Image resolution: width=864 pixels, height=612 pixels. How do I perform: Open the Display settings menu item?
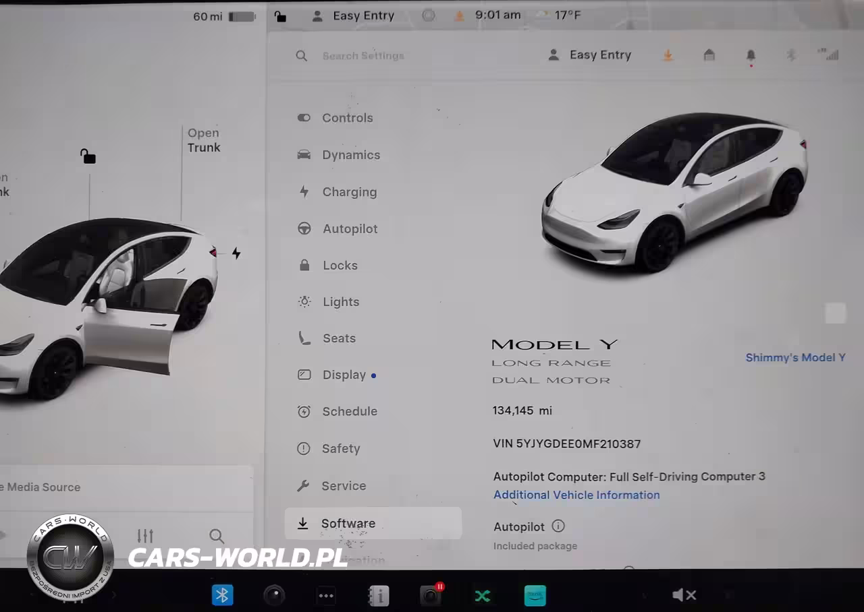pyautogui.click(x=344, y=375)
